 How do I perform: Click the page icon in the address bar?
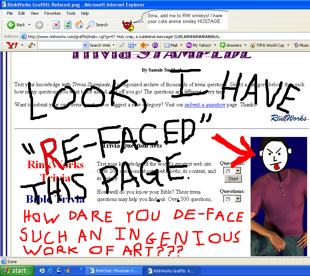point(24,37)
